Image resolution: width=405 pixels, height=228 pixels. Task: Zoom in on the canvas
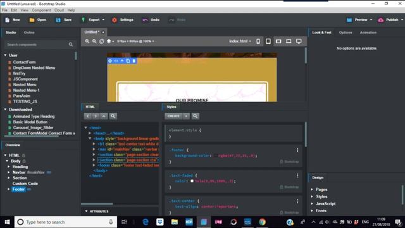click(x=87, y=41)
